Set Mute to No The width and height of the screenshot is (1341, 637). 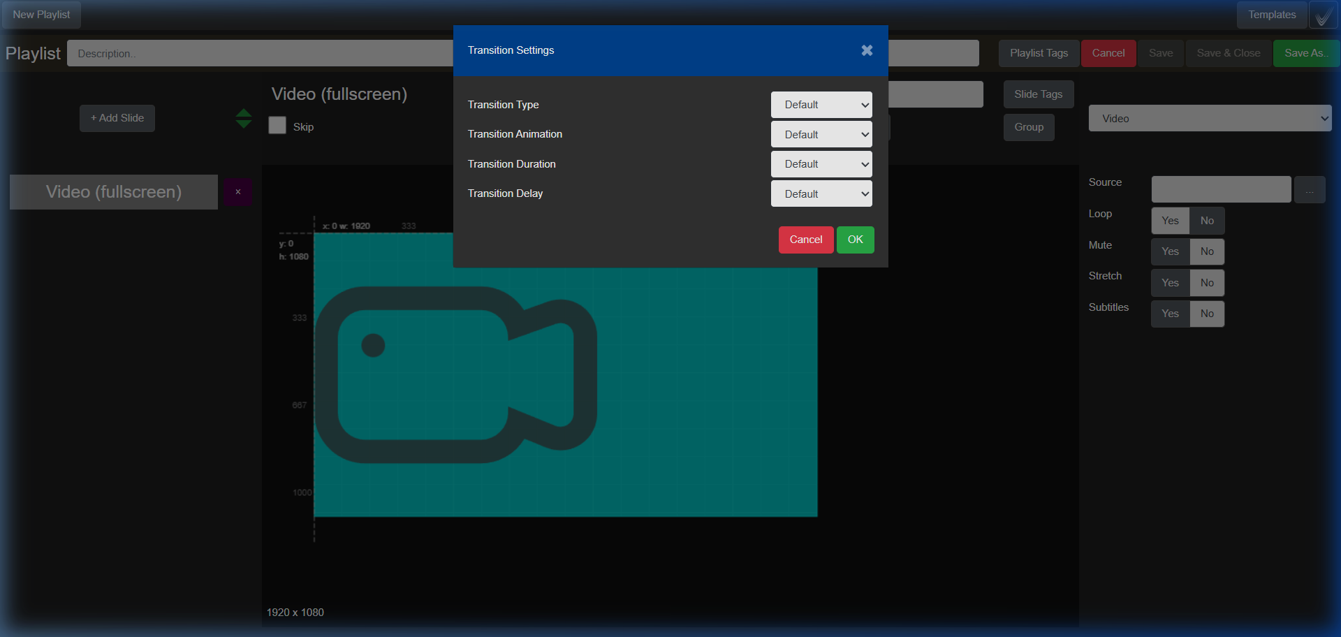1207,251
